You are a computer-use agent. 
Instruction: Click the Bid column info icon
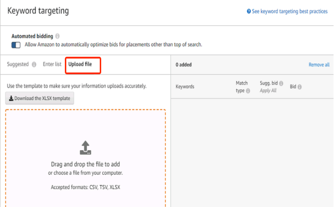point(300,87)
